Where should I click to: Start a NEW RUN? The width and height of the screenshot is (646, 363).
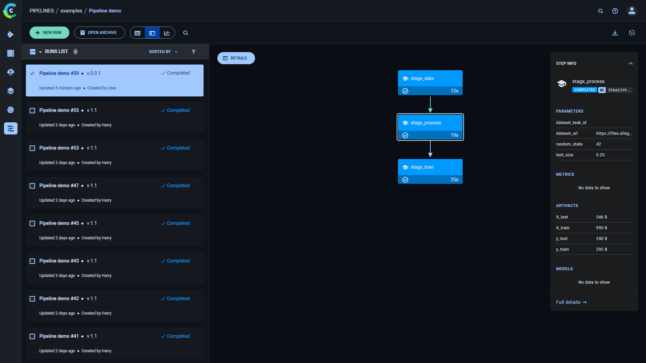coord(49,33)
